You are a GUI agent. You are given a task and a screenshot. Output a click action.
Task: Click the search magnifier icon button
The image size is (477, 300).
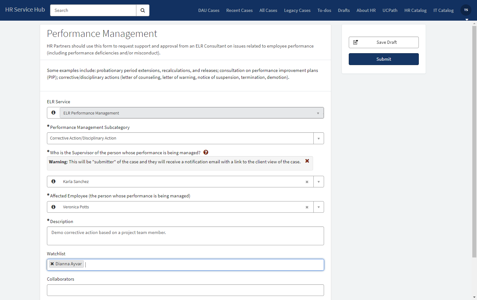click(x=143, y=10)
